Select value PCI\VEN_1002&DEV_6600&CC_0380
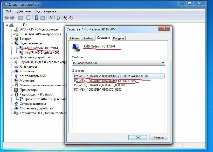This screenshot has height=152, width=213. [x=98, y=90]
